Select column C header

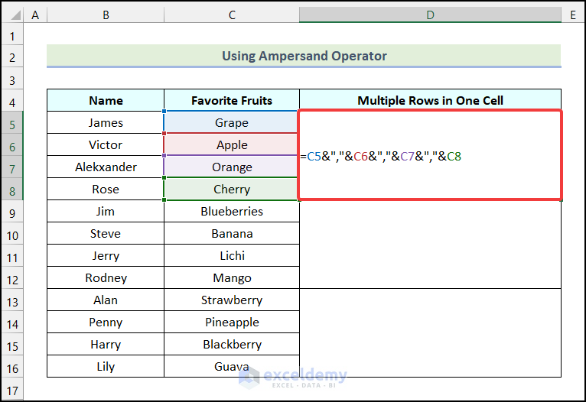click(232, 15)
